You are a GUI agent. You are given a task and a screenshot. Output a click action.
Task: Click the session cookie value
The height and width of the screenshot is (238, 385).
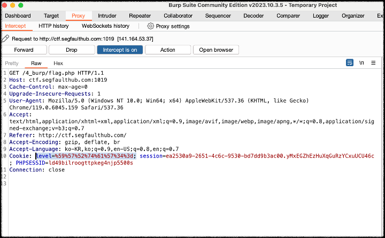(270, 156)
